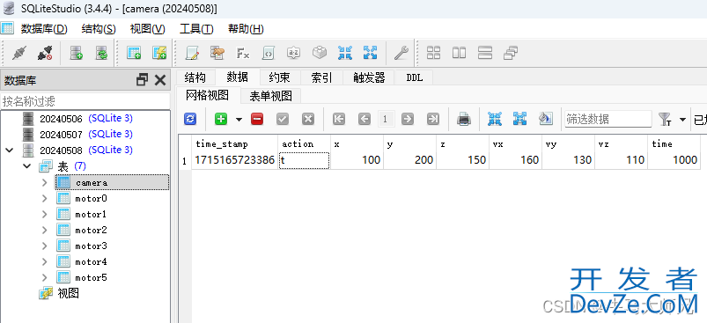The width and height of the screenshot is (707, 323).
Task: Expand the motor0 table node
Action: [44, 198]
